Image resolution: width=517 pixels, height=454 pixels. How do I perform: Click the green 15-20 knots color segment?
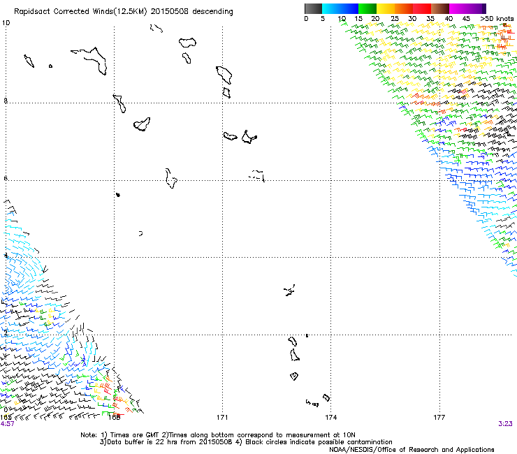pos(367,8)
